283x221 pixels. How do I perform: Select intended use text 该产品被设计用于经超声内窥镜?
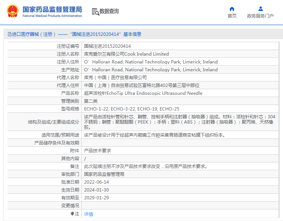(x=155, y=135)
